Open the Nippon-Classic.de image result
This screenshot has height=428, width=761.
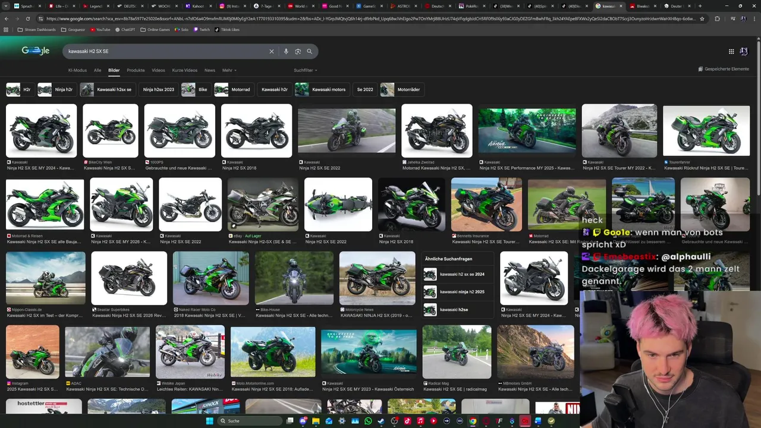pos(46,278)
